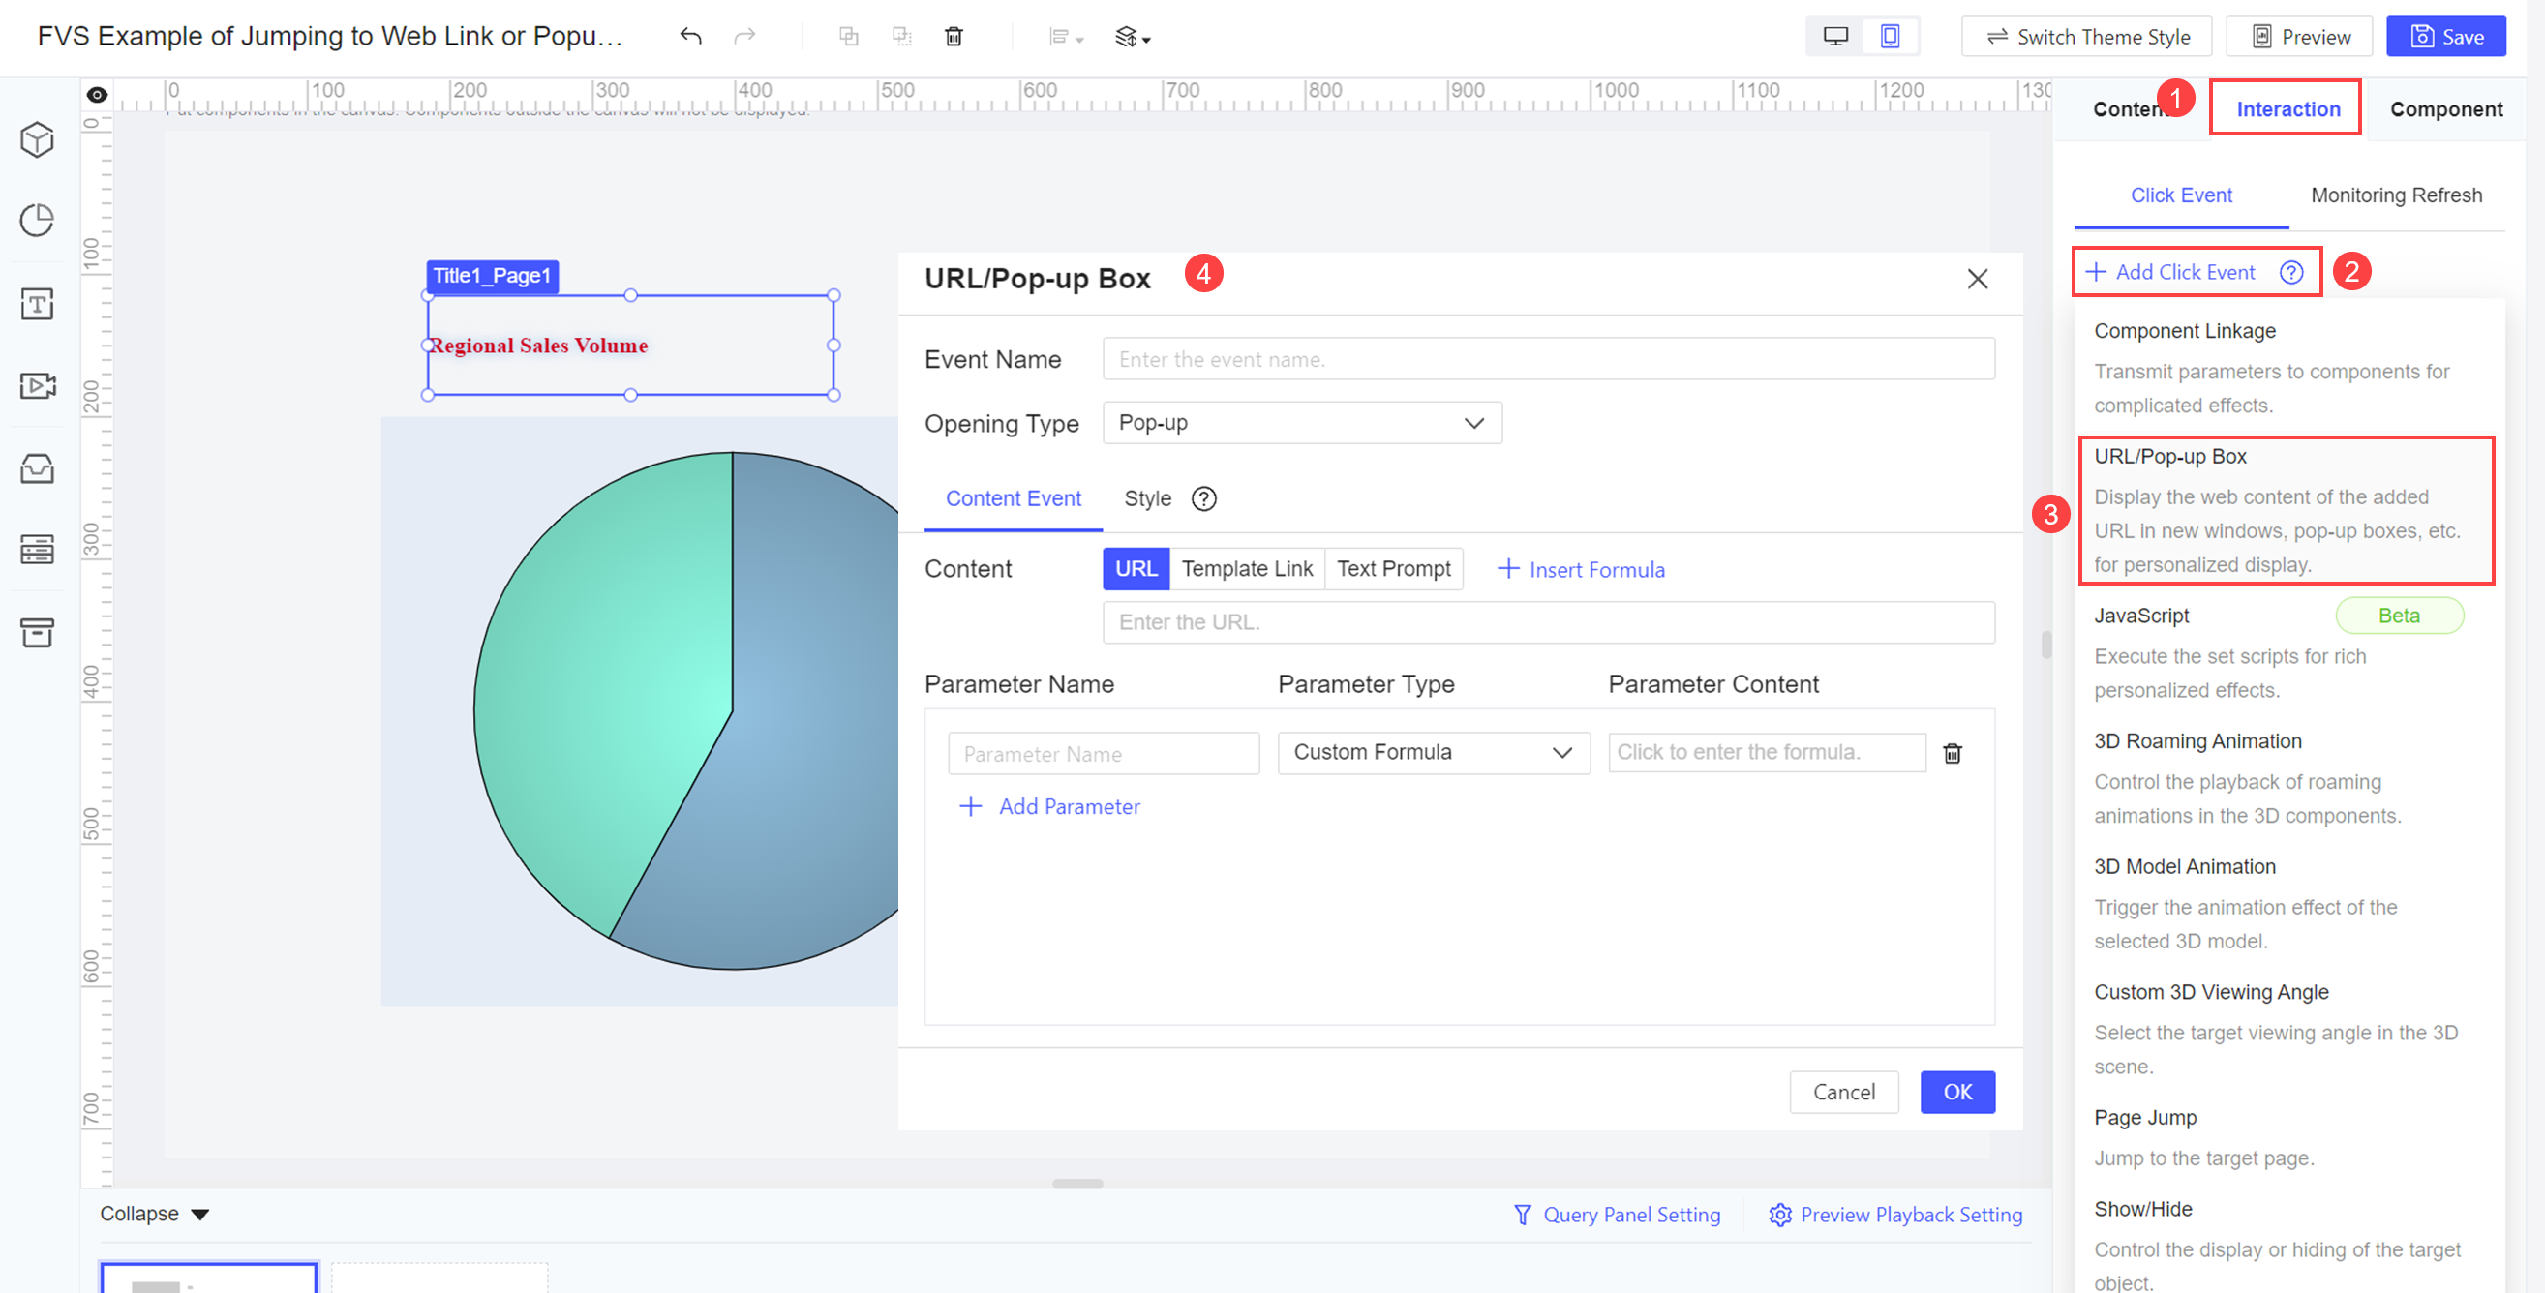Open the chart component panel
Screen dimensions: 2545x1293
click(37, 222)
